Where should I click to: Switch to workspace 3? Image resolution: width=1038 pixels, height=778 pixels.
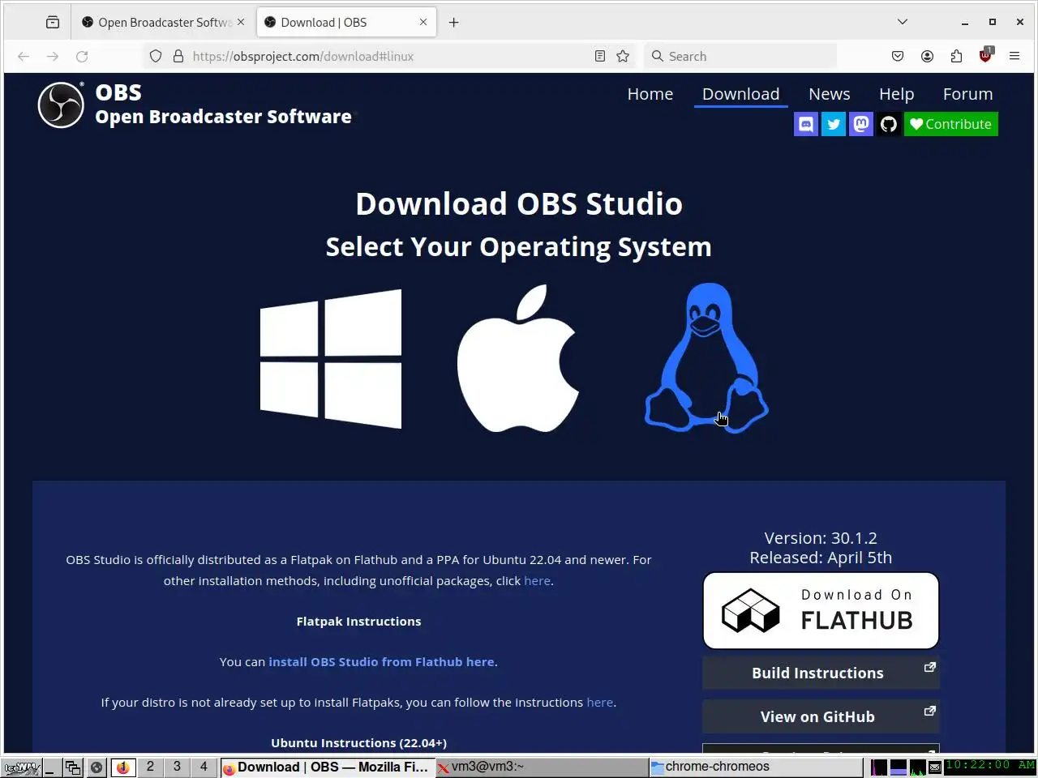pyautogui.click(x=177, y=767)
